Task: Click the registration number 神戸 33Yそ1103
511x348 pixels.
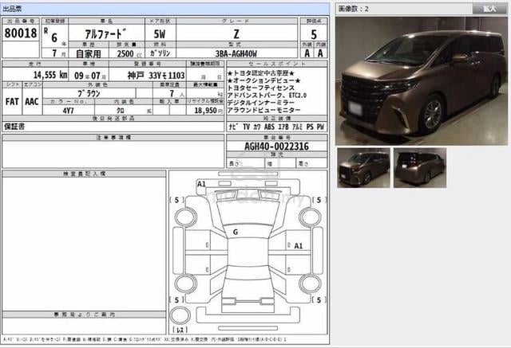Action: [156, 76]
